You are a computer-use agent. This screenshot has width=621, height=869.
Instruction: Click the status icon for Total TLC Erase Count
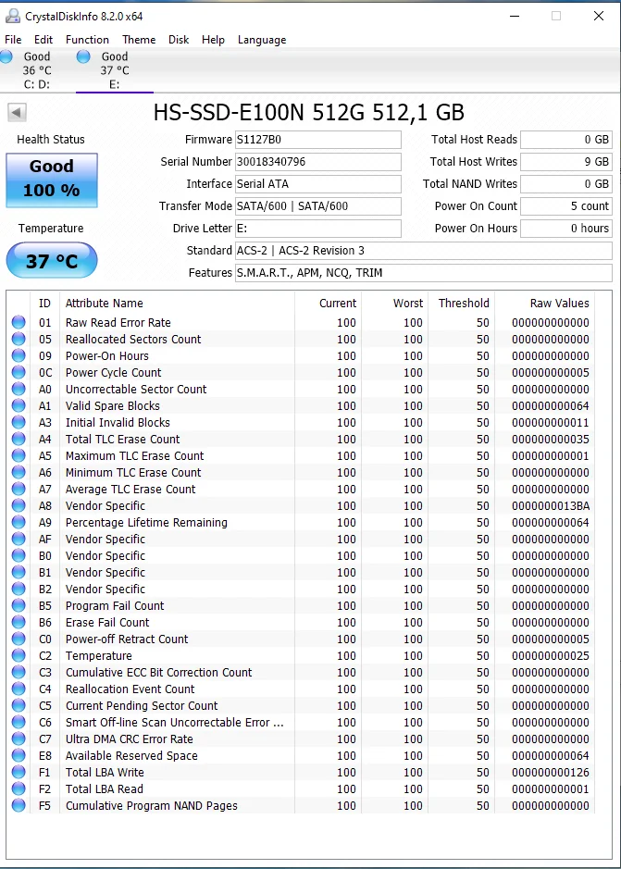point(19,439)
